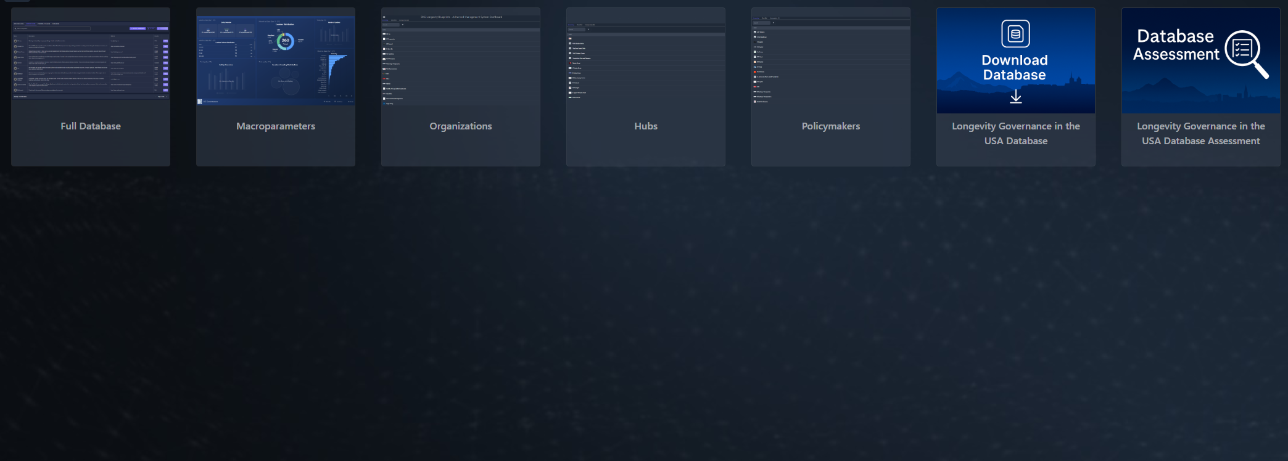Click the Download Database banner text

pyautogui.click(x=1015, y=68)
